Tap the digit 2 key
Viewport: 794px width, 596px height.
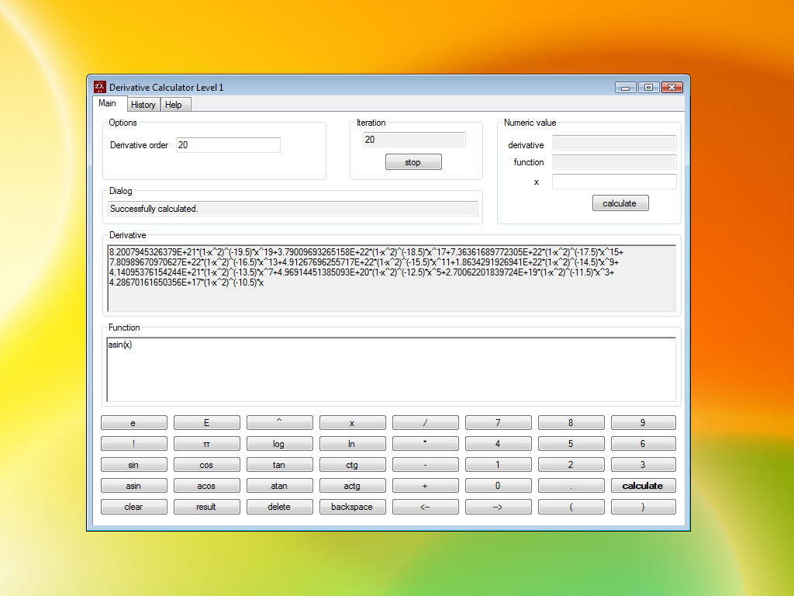click(x=571, y=465)
